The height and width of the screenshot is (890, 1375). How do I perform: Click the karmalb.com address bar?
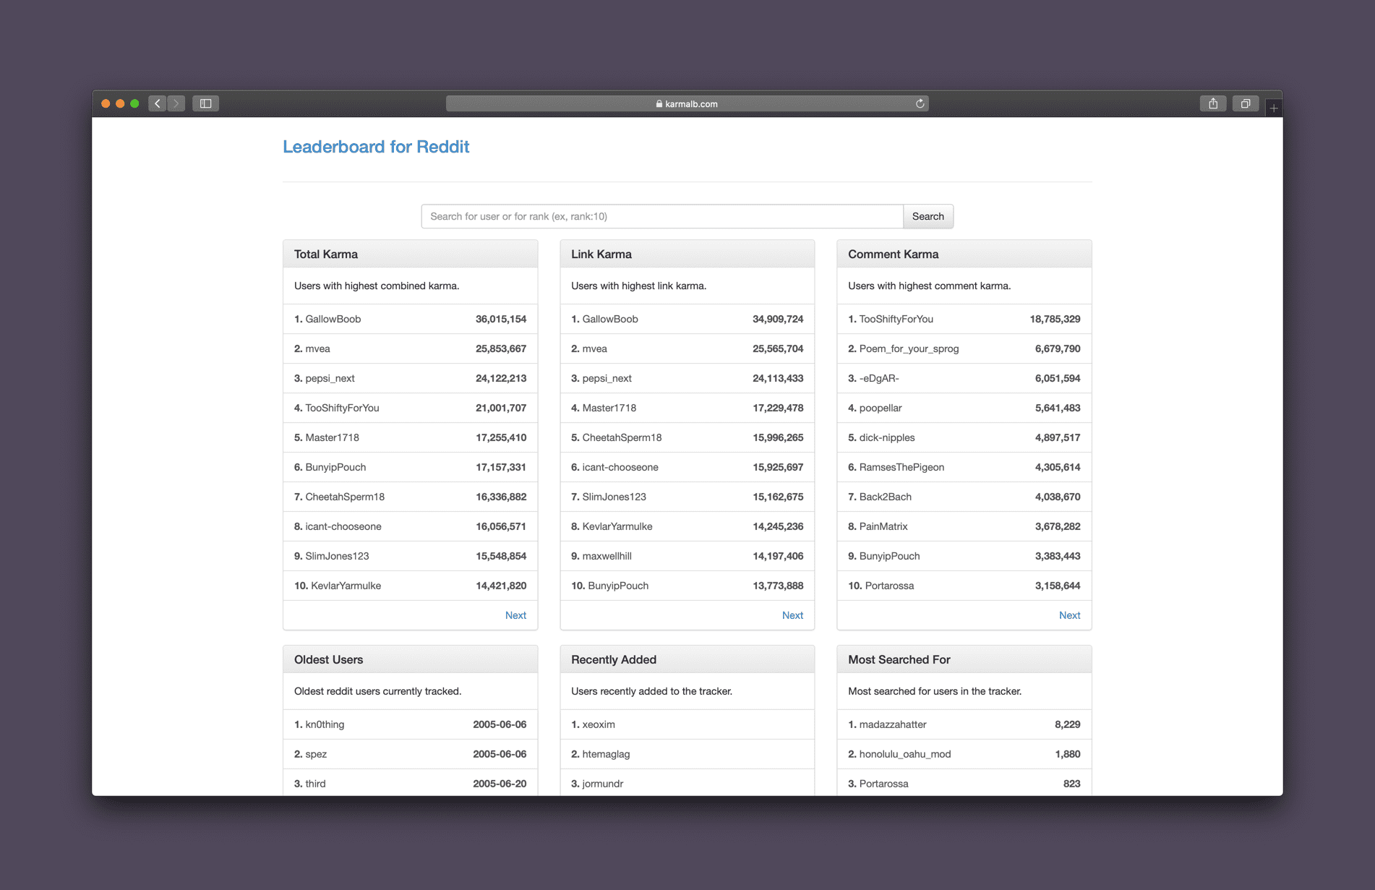point(687,103)
